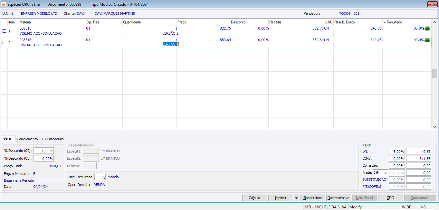Click the Result. Direto value 340,25
The height and width of the screenshot is (210, 439).
[x=376, y=40]
